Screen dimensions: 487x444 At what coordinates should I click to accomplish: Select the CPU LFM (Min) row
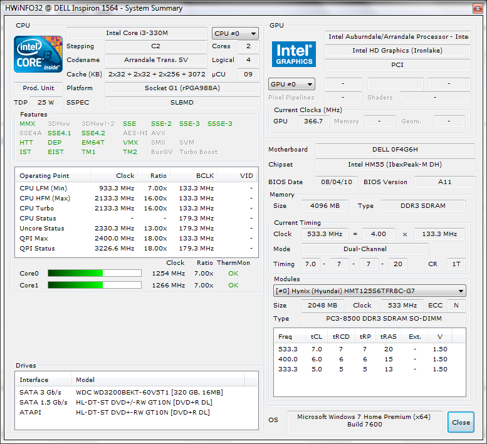[x=137, y=188]
